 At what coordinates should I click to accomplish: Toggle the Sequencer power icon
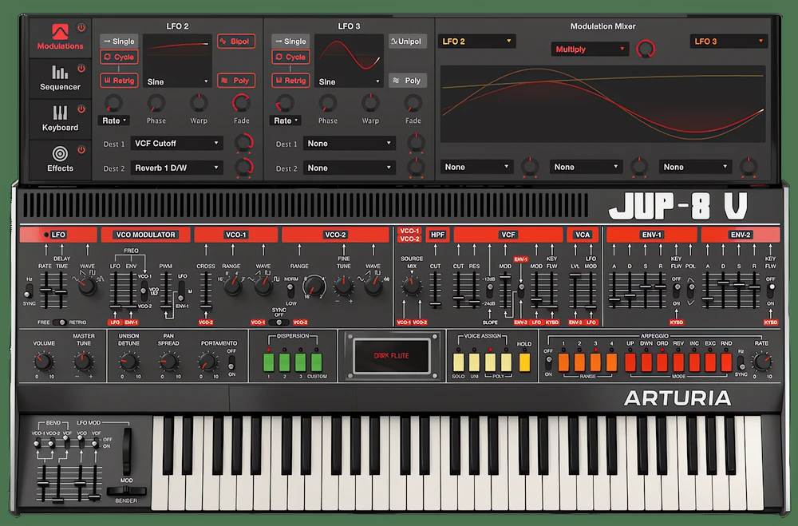81,68
